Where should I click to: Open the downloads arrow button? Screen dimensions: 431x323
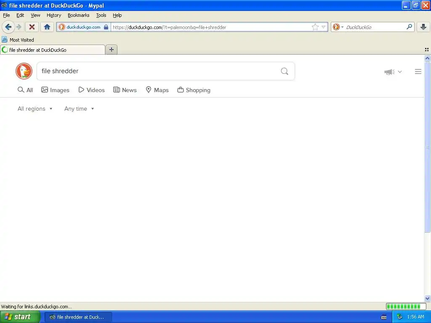(x=423, y=27)
